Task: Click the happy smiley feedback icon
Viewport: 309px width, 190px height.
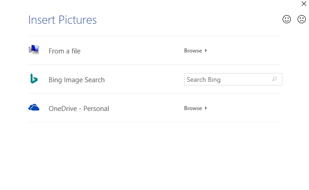Action: [287, 19]
